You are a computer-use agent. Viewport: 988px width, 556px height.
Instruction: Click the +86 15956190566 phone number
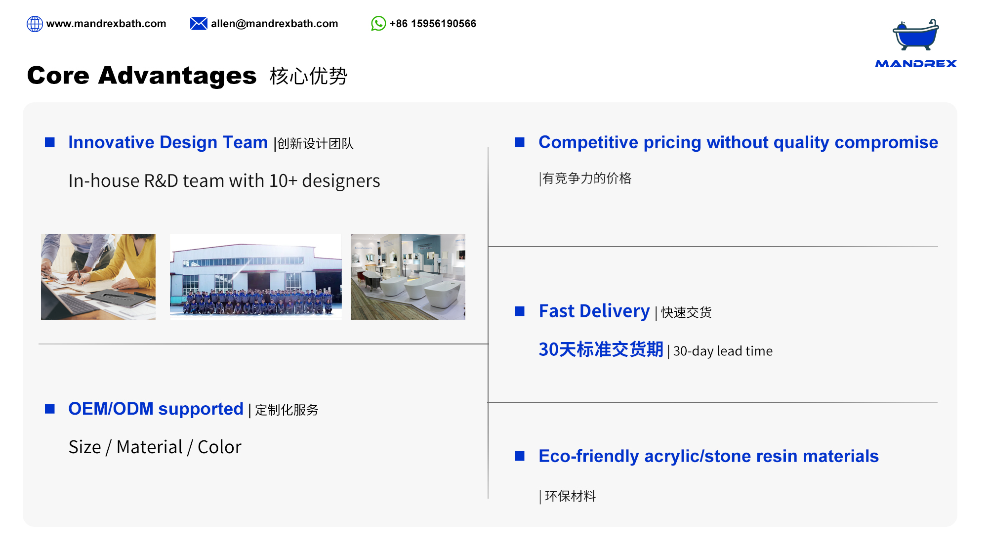[x=433, y=24]
